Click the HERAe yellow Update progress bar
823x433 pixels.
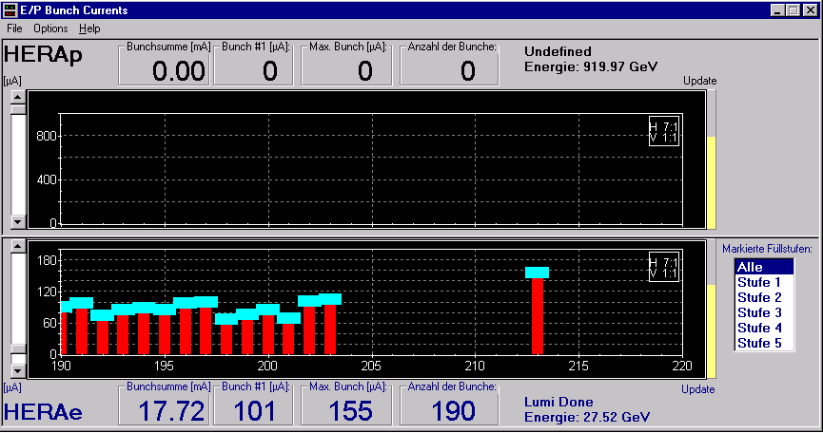coord(711,331)
